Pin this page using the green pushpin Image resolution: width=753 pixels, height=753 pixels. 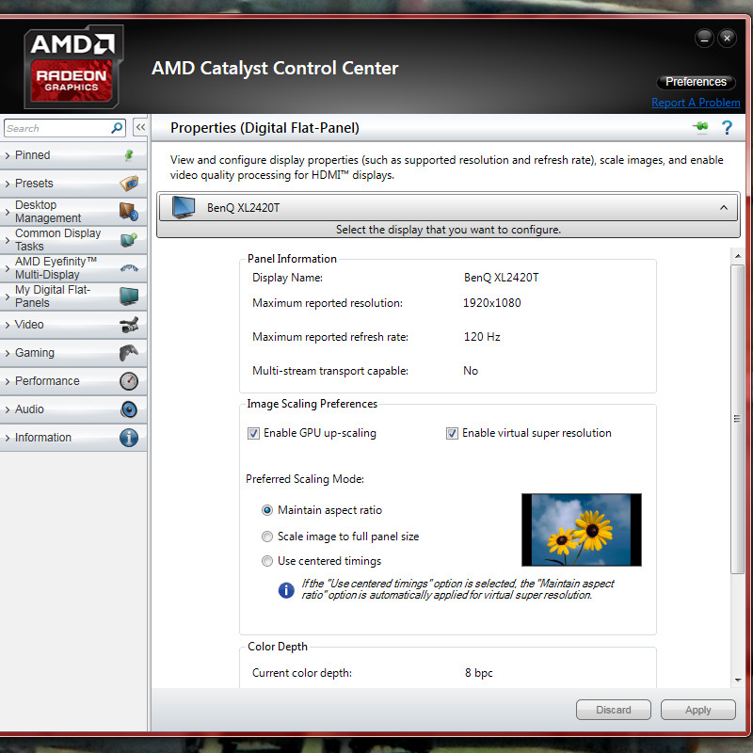700,127
